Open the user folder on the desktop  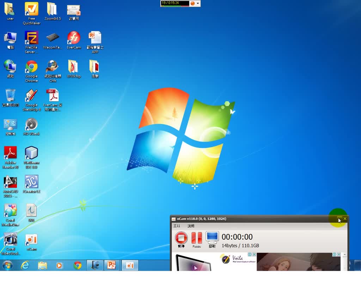10,11
